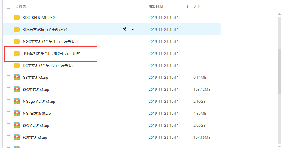Screen dimensions: 281x148
Task: Click the 3DO REDUMP 230 folder icon
Action: [17, 17]
